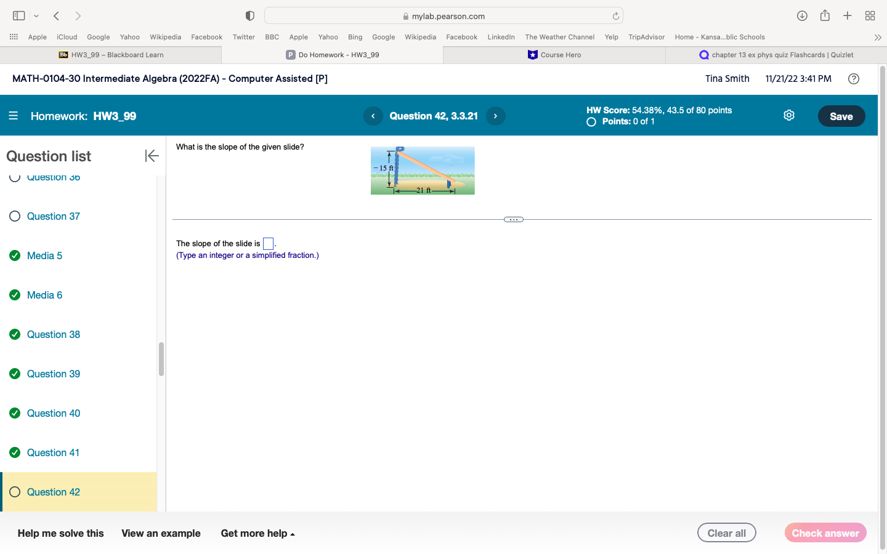The image size is (887, 554).
Task: Open the homework hamburger menu
Action: pyautogui.click(x=13, y=115)
